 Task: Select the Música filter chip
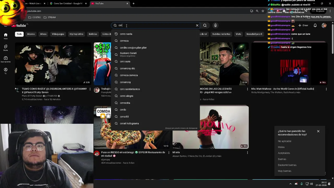[x=31, y=34]
